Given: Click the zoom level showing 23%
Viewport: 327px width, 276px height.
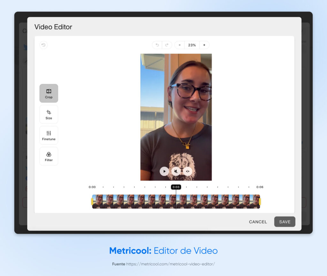Looking at the screenshot, I should 192,45.
